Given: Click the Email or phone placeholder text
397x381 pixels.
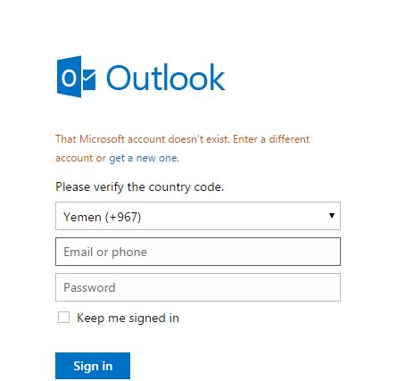Looking at the screenshot, I should point(105,252).
